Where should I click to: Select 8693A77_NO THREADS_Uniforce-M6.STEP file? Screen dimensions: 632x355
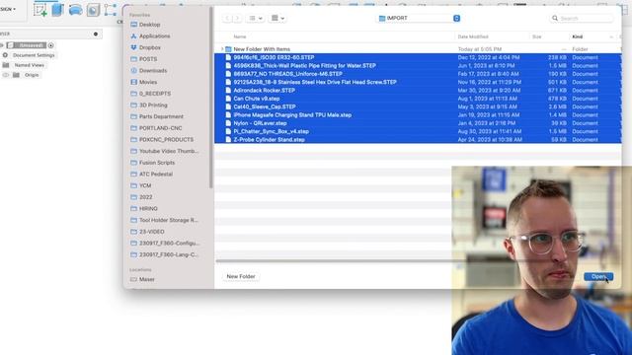click(x=418, y=74)
